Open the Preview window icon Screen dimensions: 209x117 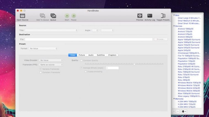140,16
